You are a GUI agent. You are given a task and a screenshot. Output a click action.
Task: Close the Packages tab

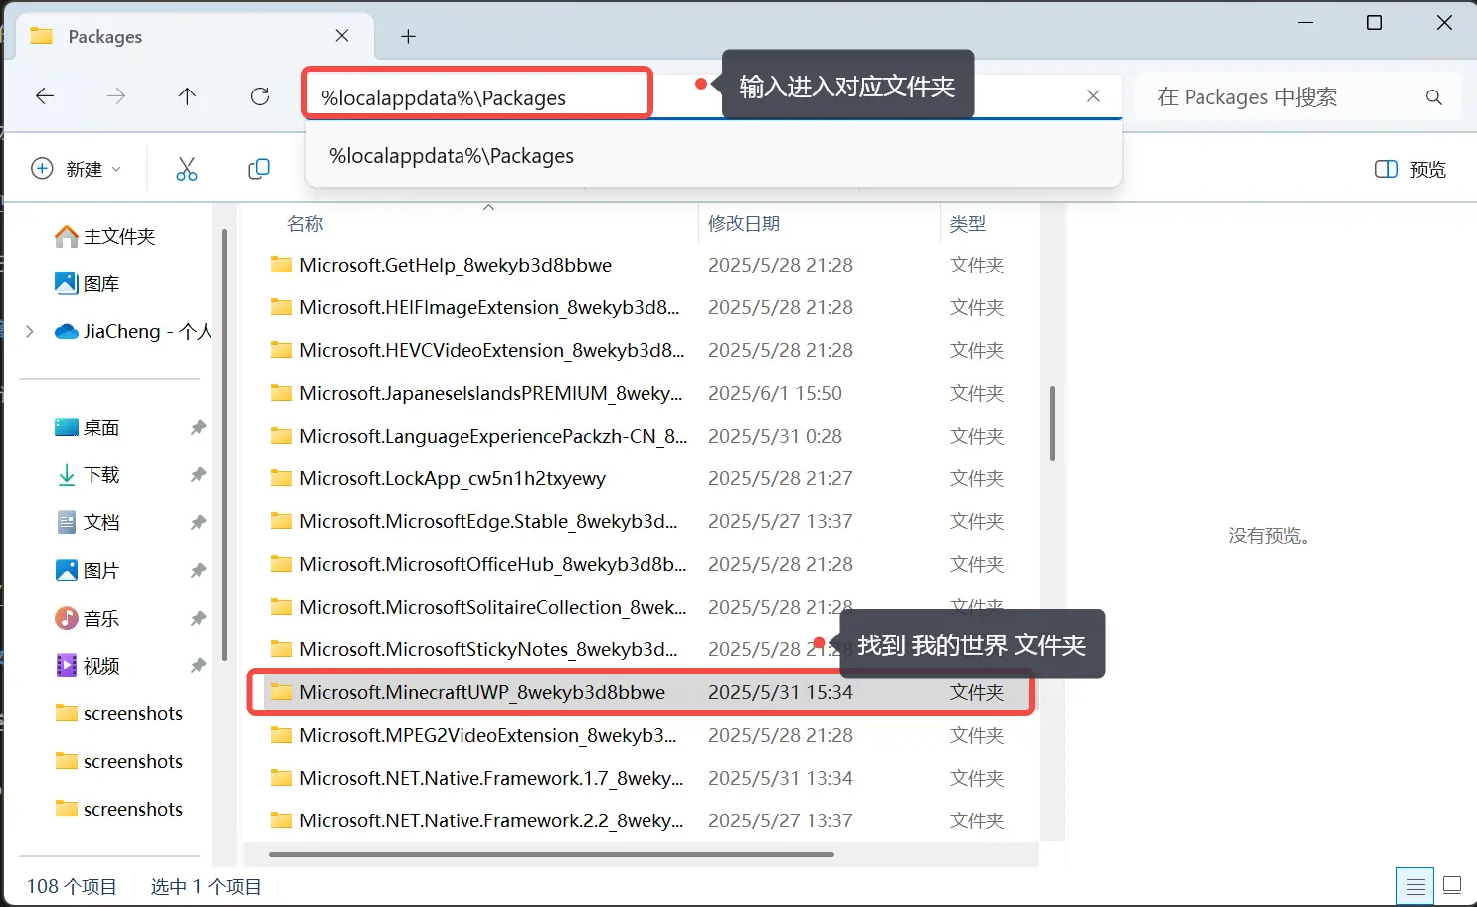tap(342, 36)
